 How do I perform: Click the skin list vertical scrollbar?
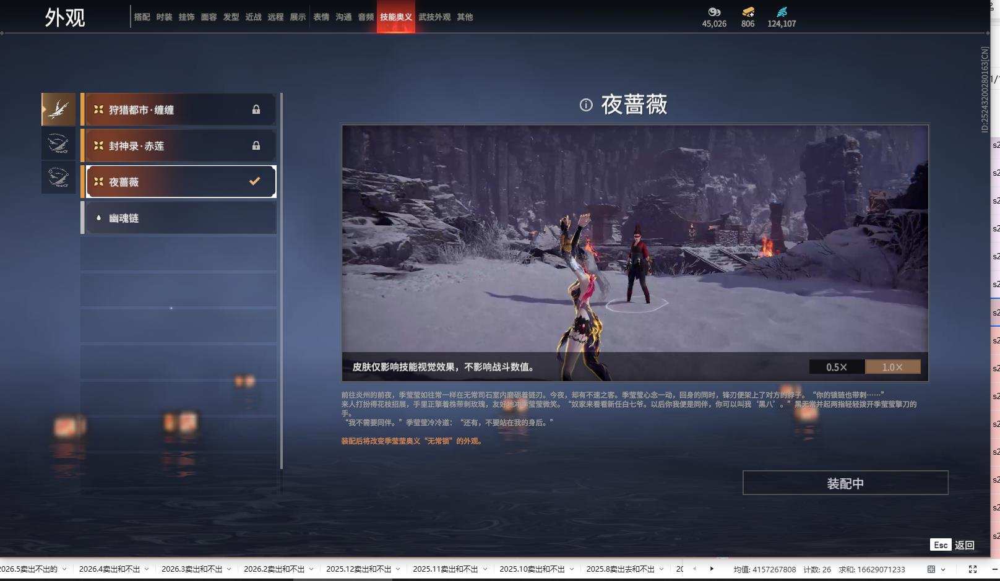tap(282, 281)
